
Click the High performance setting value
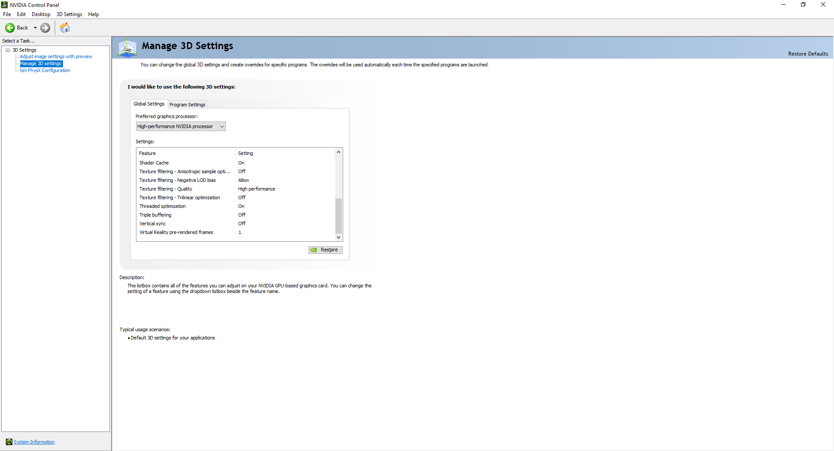[256, 189]
